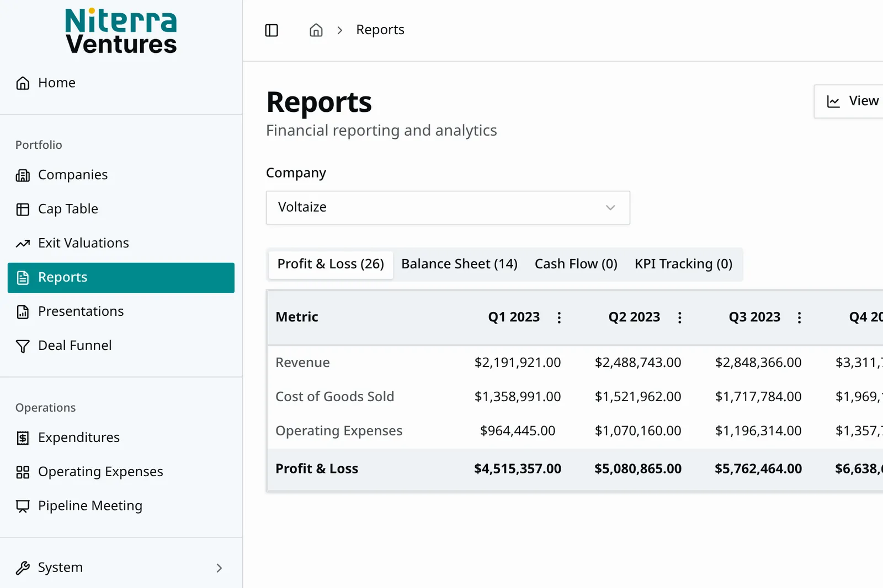The image size is (883, 588).
Task: Click the Pipeline Meeting presentation board icon
Action: (x=23, y=506)
